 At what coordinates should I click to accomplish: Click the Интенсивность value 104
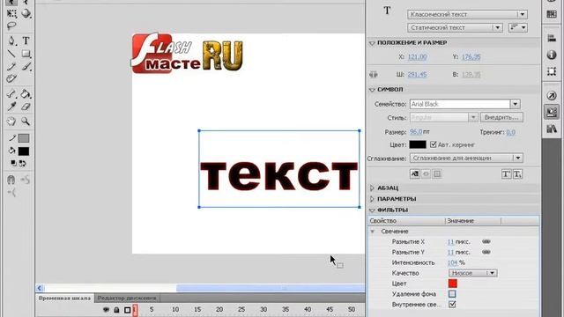click(x=452, y=262)
